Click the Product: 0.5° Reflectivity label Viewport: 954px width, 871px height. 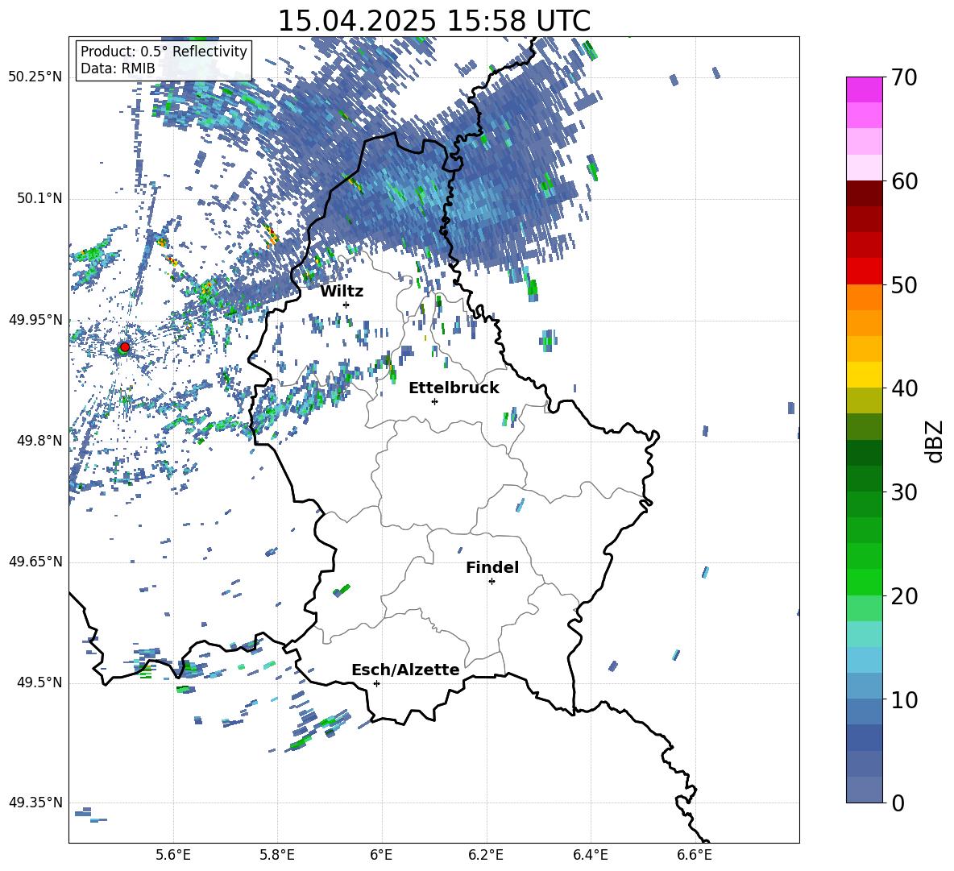point(164,51)
